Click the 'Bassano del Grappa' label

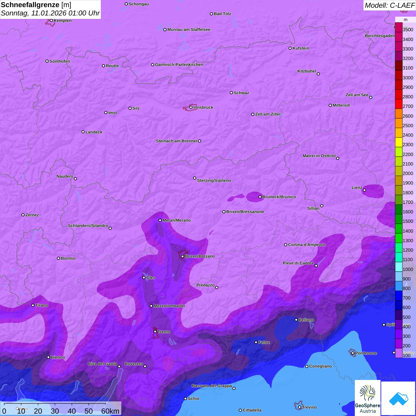pos(212,386)
